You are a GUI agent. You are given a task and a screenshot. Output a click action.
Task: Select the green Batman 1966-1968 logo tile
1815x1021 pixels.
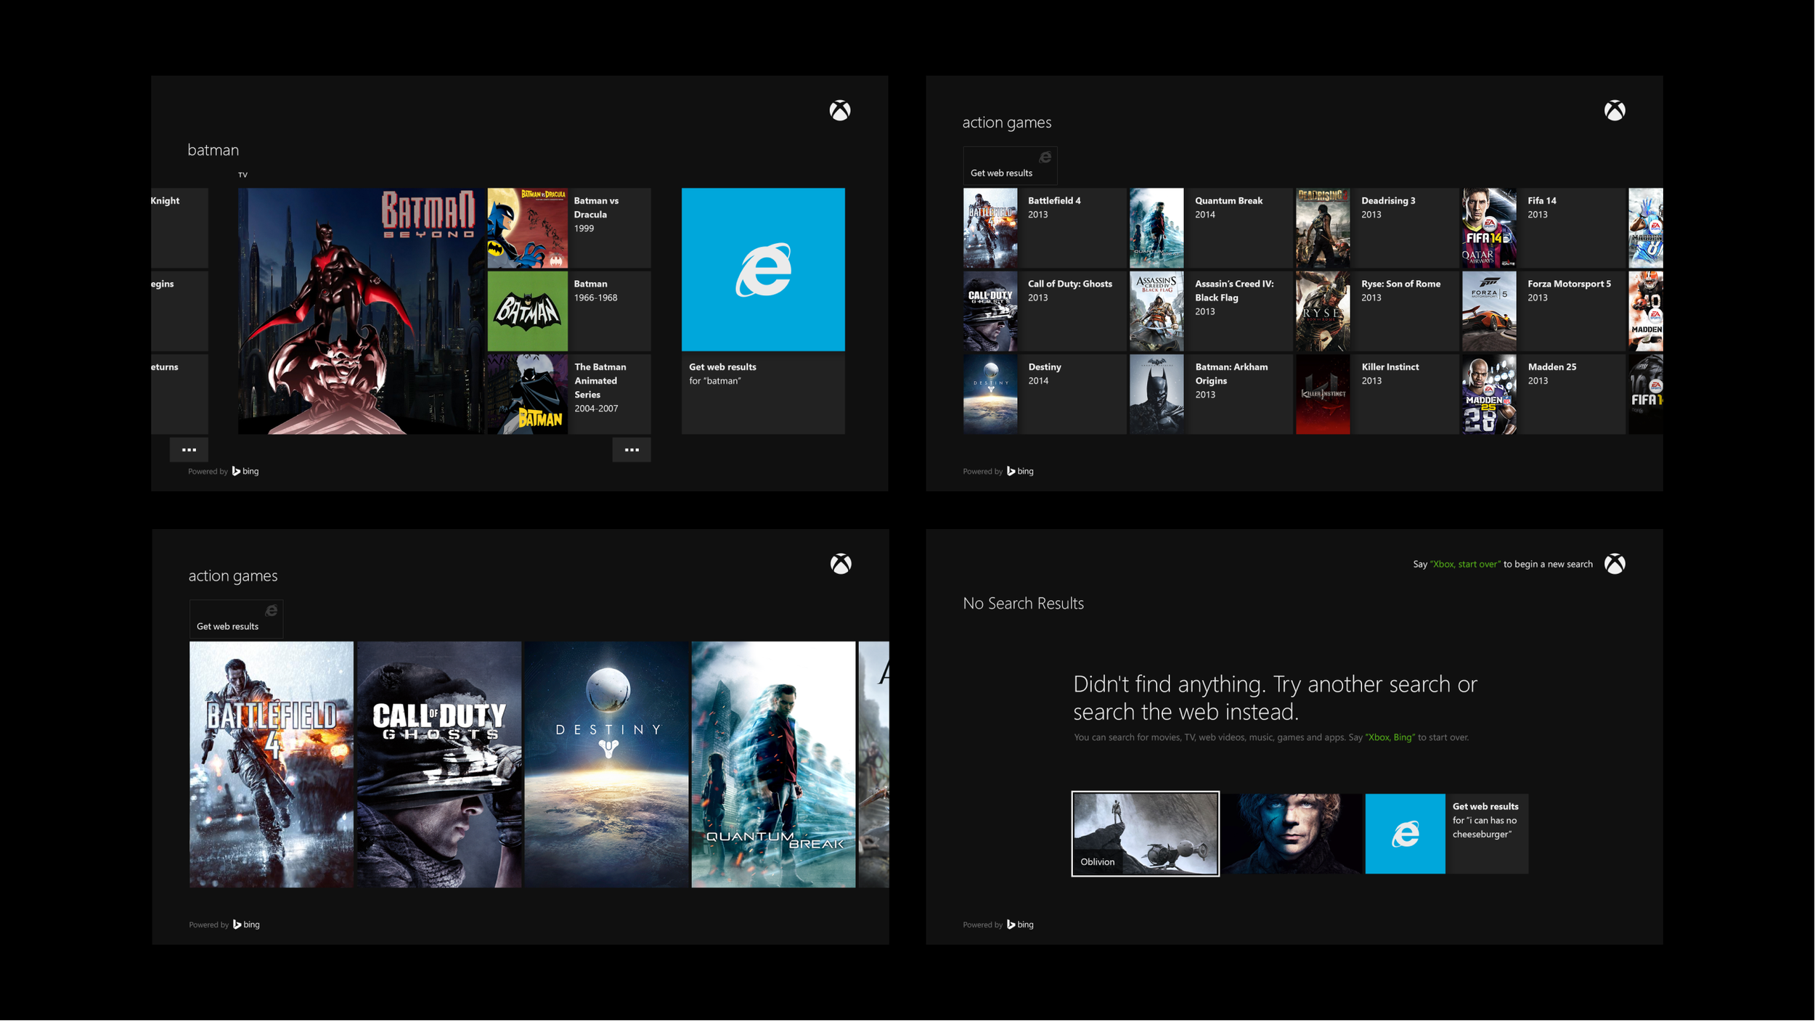[527, 311]
